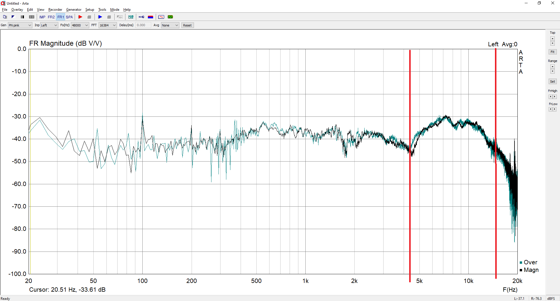Click the Top up arrow
The image size is (560, 301).
[x=552, y=39]
